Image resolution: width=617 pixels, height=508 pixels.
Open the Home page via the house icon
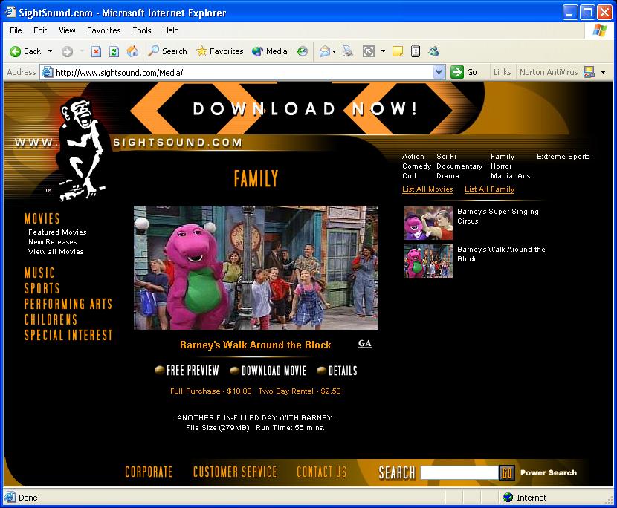tap(132, 51)
